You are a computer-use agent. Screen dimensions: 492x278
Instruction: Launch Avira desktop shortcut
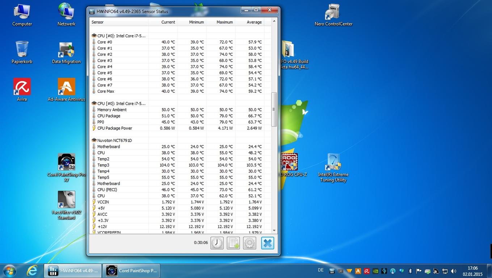coord(22,90)
